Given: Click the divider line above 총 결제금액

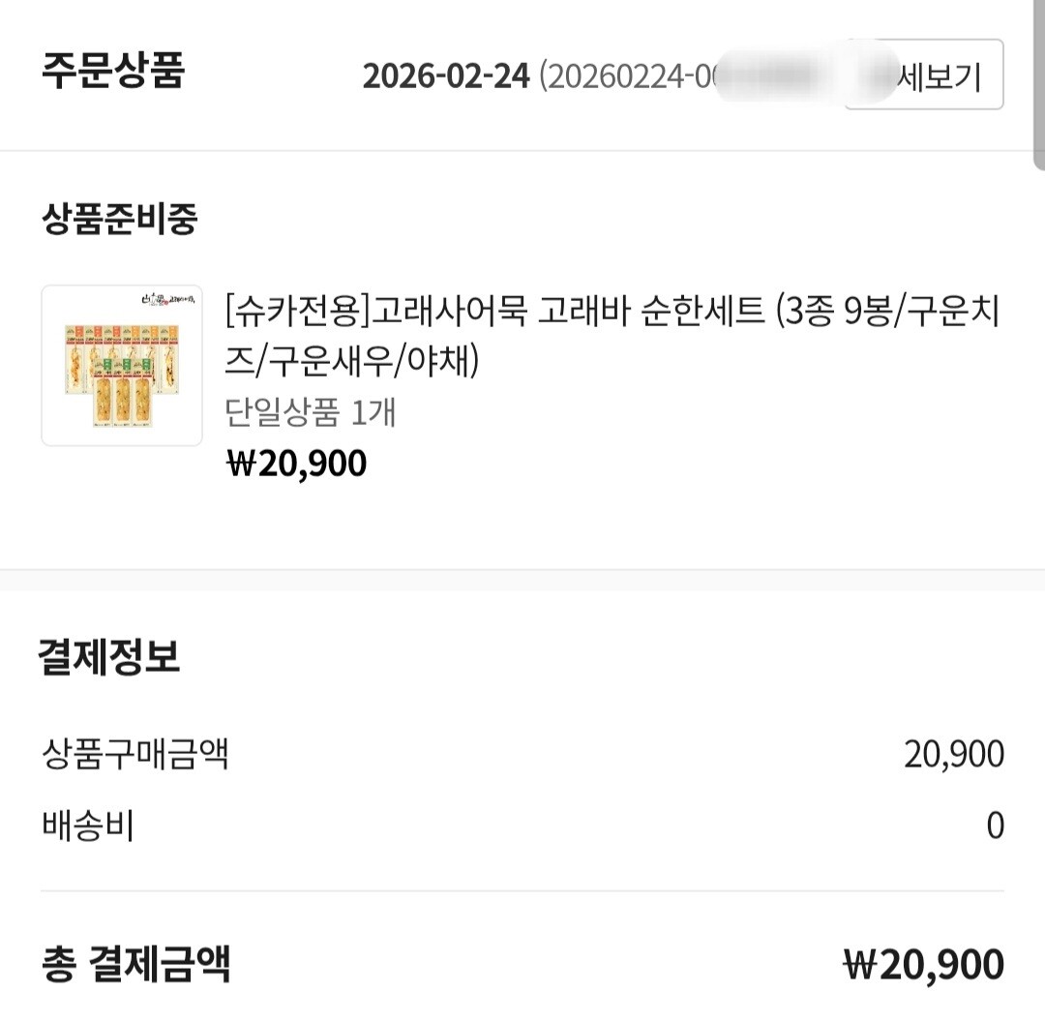Looking at the screenshot, I should click(x=522, y=891).
